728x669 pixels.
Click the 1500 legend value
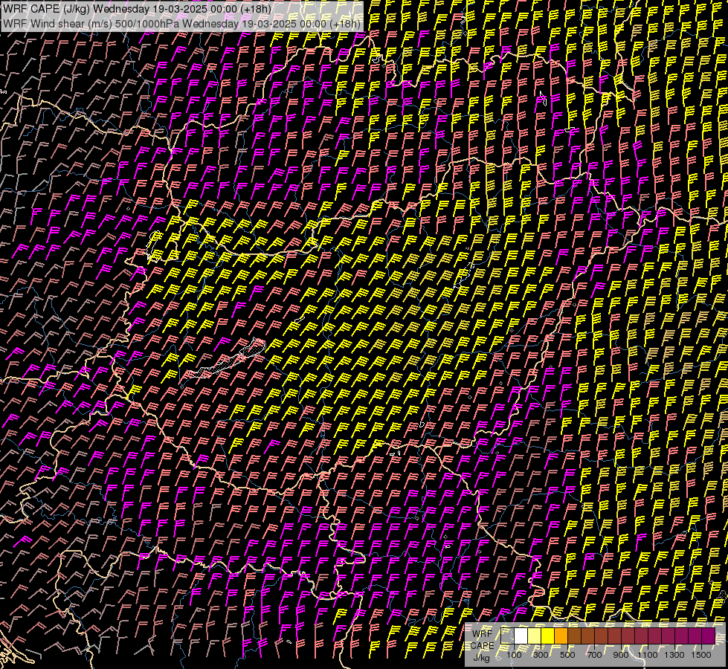coord(701,655)
